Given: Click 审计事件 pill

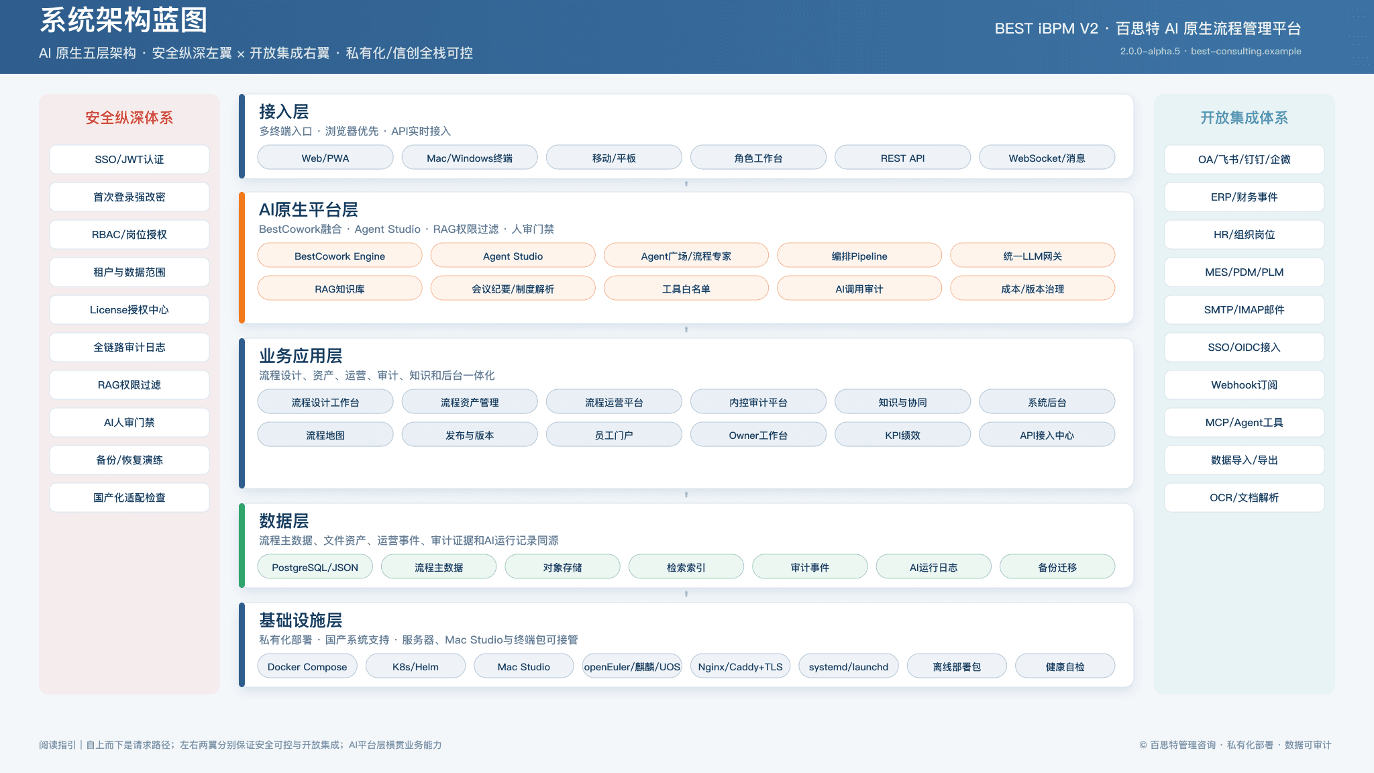Looking at the screenshot, I should coord(810,567).
